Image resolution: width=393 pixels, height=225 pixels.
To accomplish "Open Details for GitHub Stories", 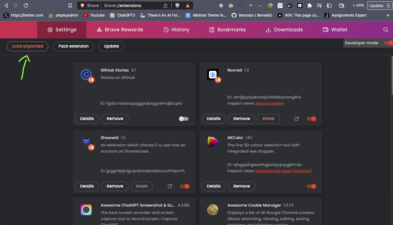I will tap(87, 118).
